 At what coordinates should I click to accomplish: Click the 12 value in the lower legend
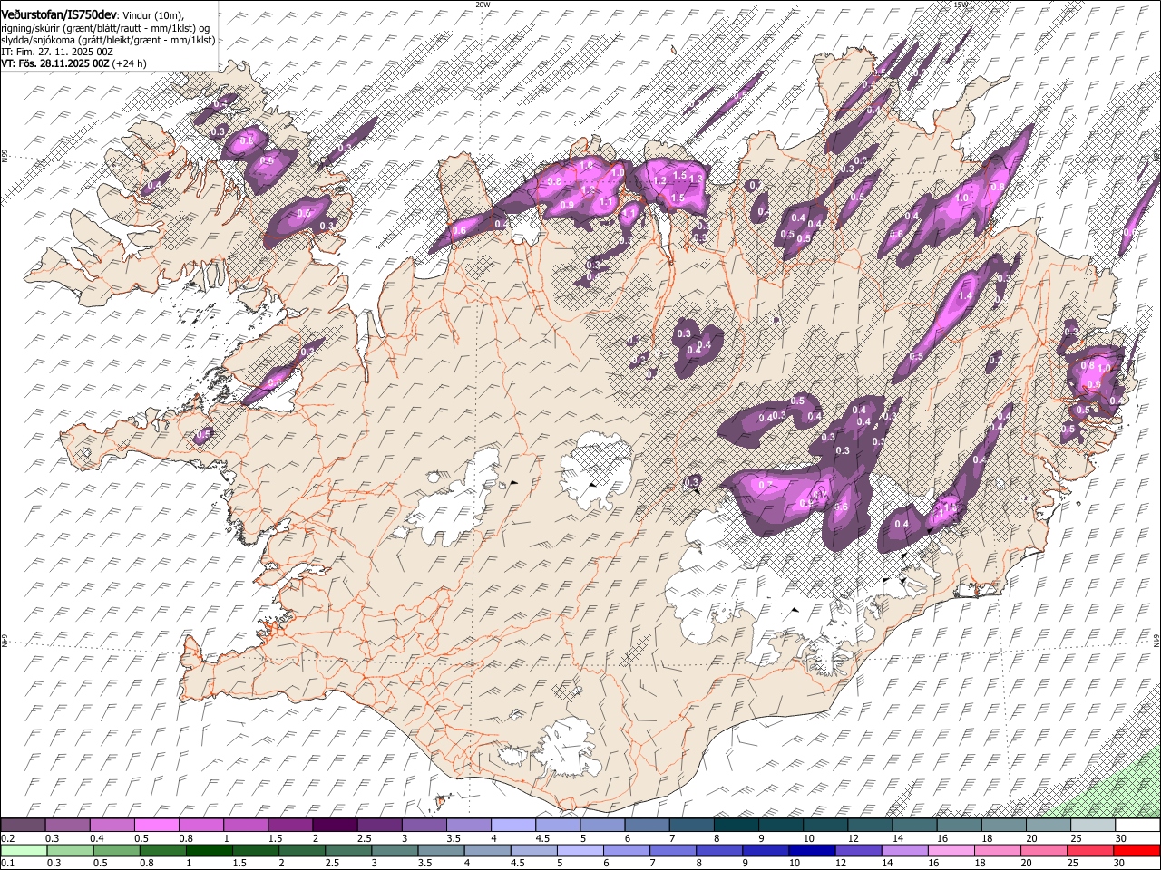[x=841, y=864]
